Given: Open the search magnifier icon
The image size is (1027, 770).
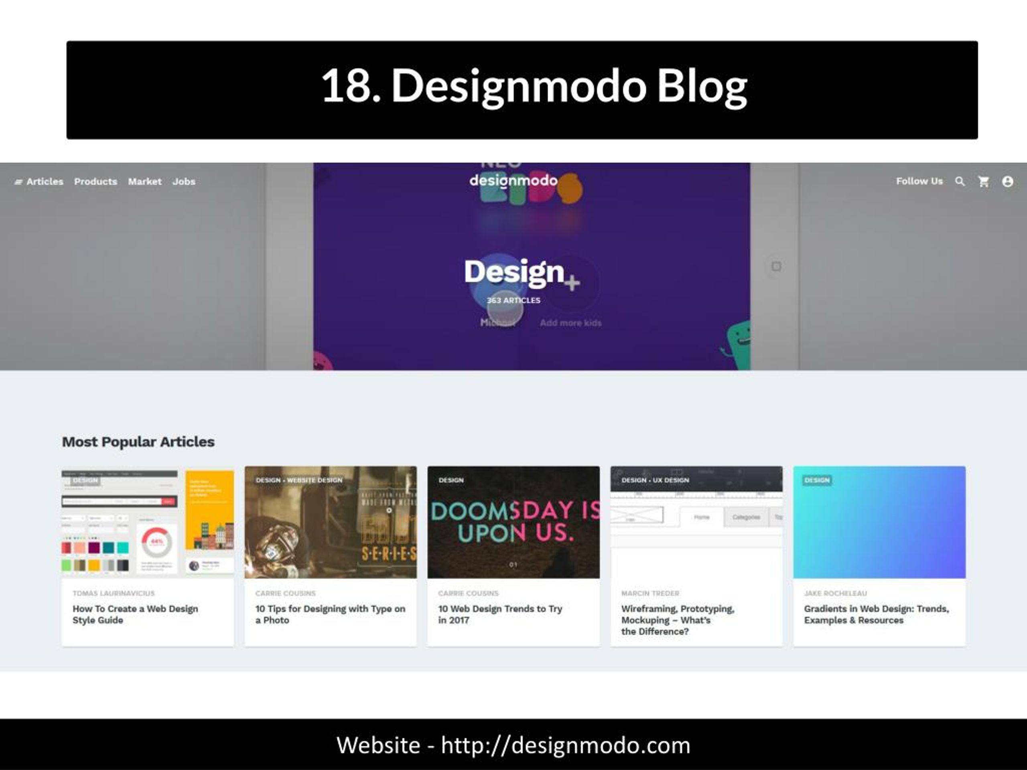Looking at the screenshot, I should pyautogui.click(x=960, y=182).
